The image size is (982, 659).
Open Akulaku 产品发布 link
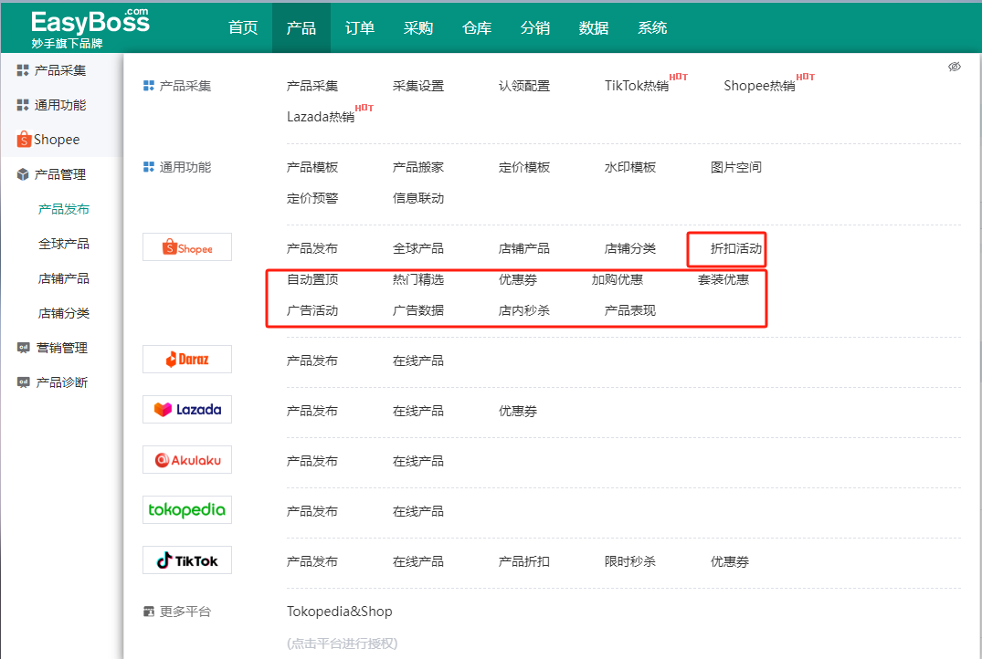(x=312, y=461)
